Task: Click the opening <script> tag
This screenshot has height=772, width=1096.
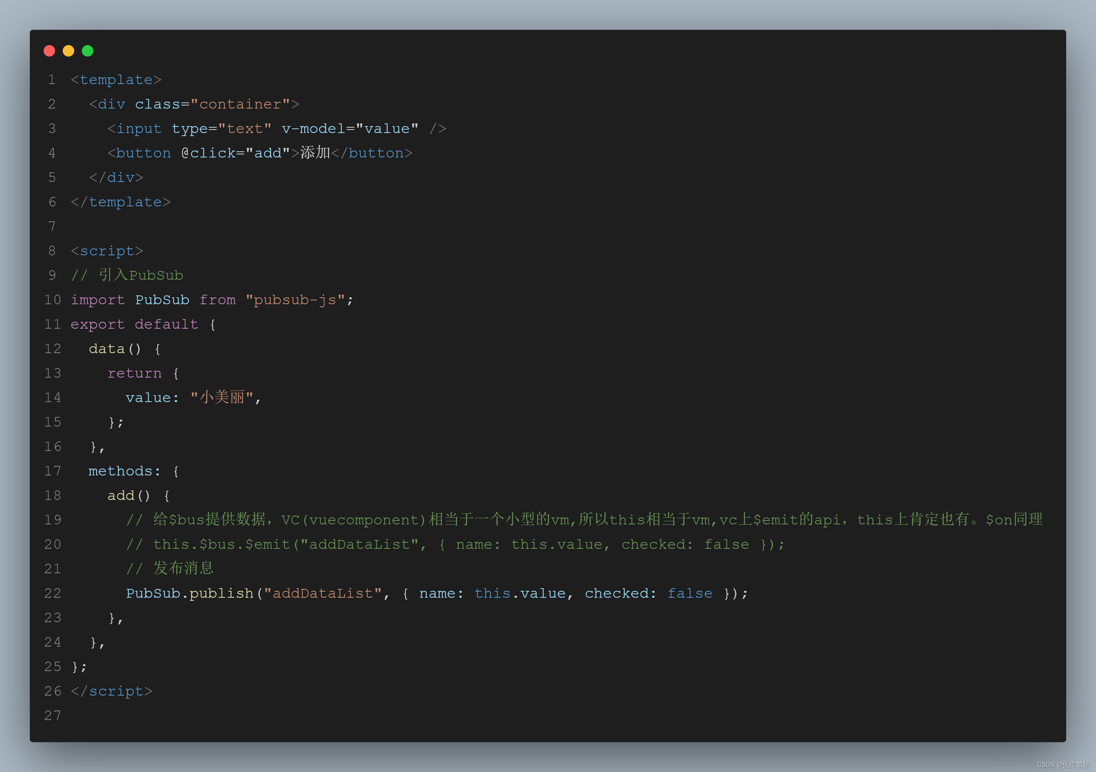Action: point(107,251)
